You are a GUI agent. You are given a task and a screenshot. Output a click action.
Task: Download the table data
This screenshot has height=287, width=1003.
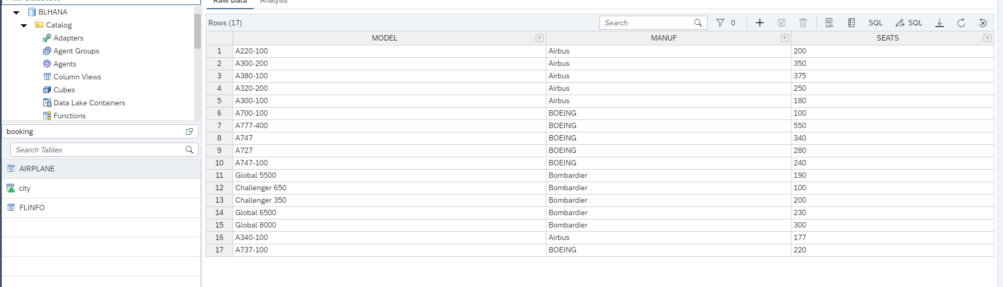(x=940, y=23)
